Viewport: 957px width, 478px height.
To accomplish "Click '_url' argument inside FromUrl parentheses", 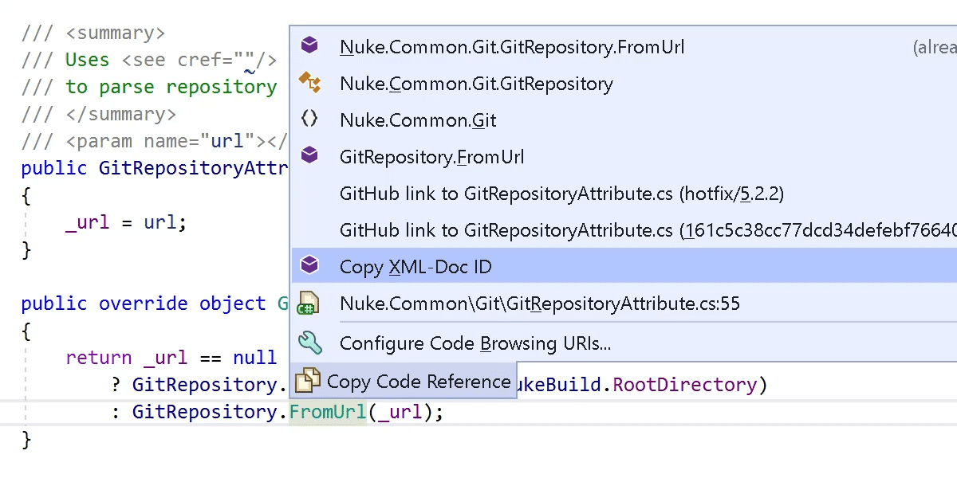I will (x=400, y=412).
